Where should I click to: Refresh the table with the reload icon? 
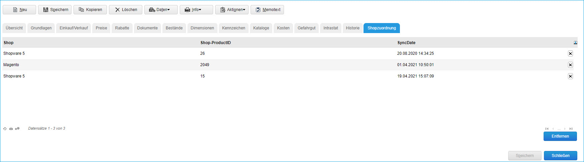(x=5, y=129)
